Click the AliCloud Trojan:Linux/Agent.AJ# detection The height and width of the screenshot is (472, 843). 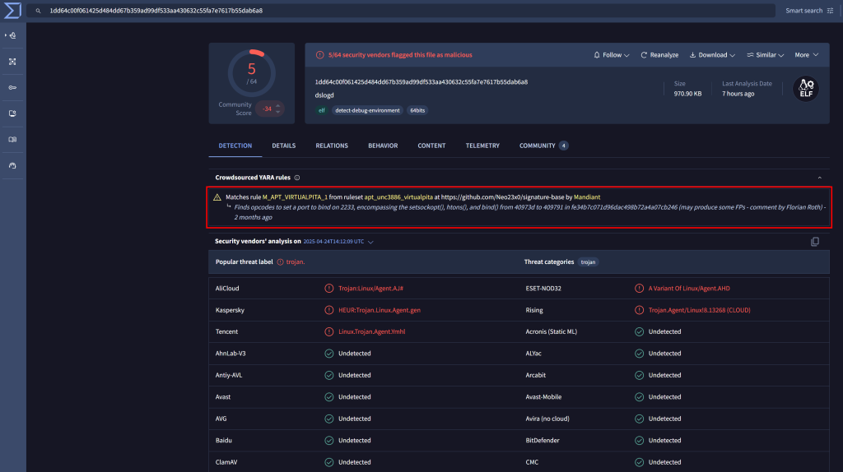coord(370,289)
